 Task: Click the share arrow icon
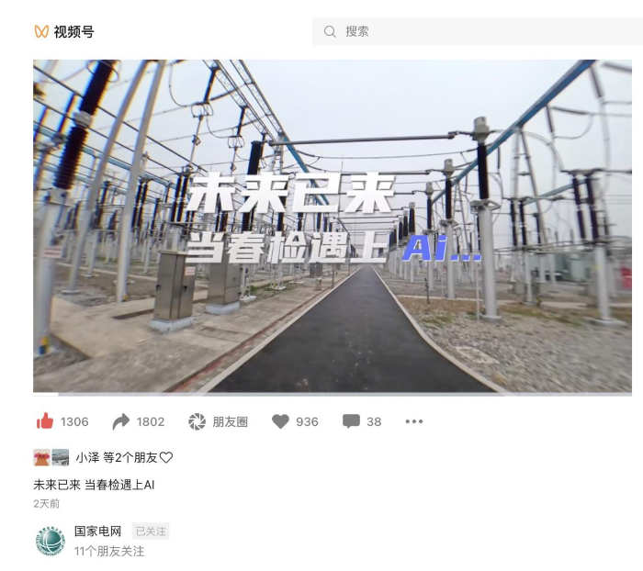[121, 421]
